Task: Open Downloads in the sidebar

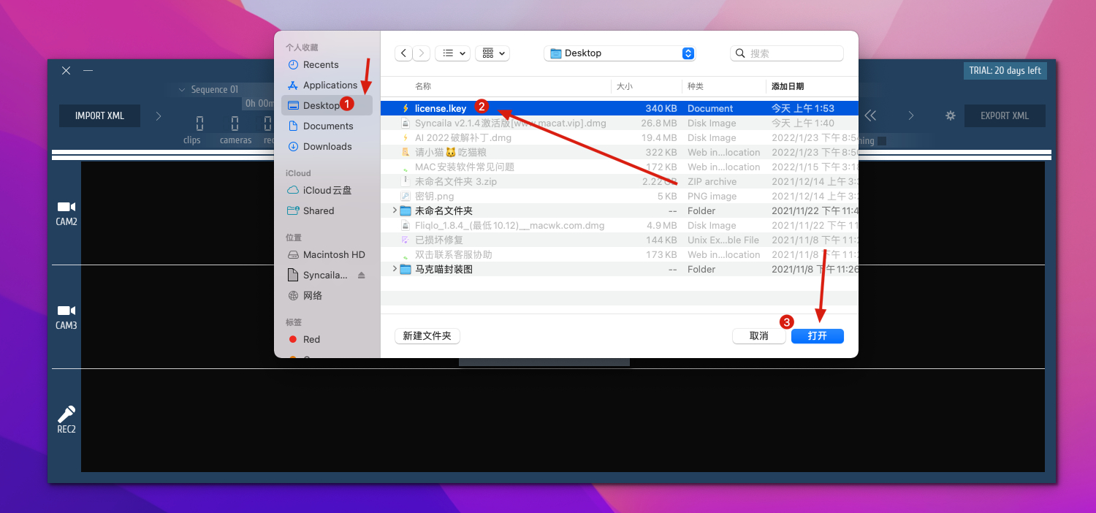Action: coord(327,146)
